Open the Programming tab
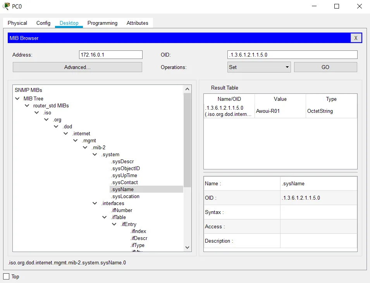The height and width of the screenshot is (283, 370). pyautogui.click(x=102, y=23)
